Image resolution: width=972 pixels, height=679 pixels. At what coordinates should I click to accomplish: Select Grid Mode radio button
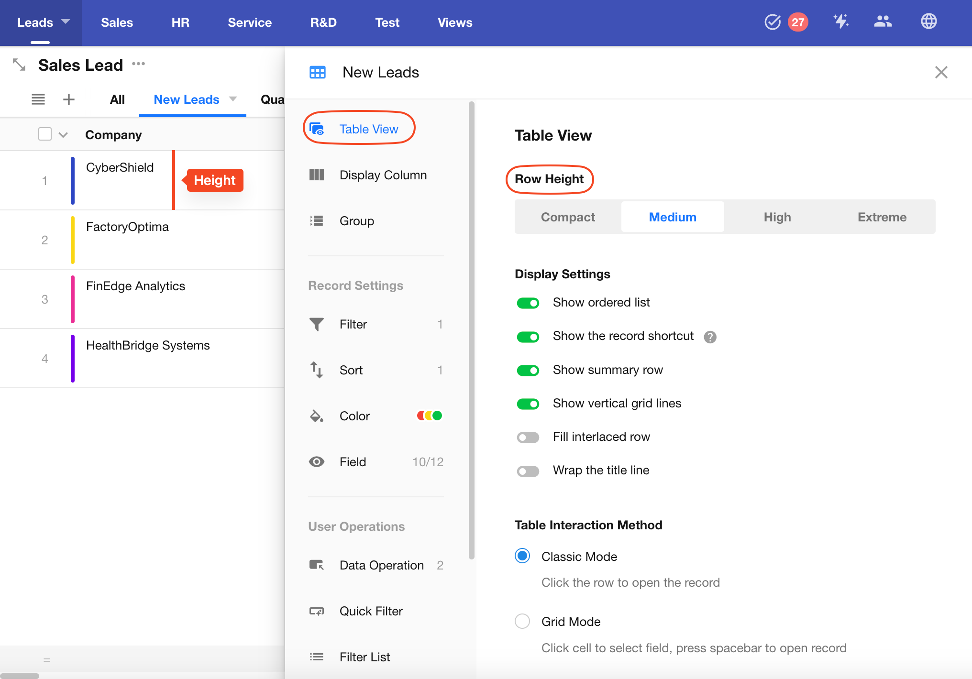[522, 622]
